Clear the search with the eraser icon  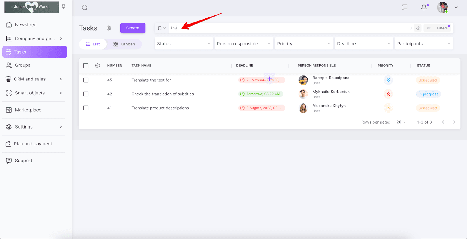coord(418,28)
